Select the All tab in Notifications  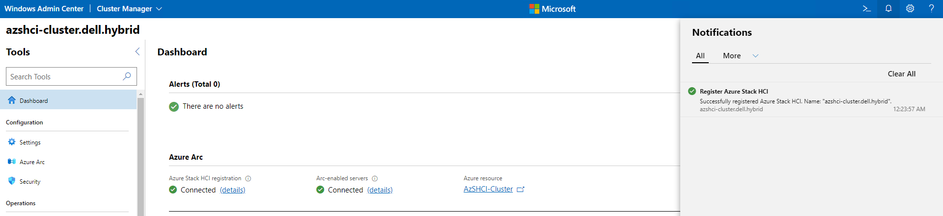[700, 56]
